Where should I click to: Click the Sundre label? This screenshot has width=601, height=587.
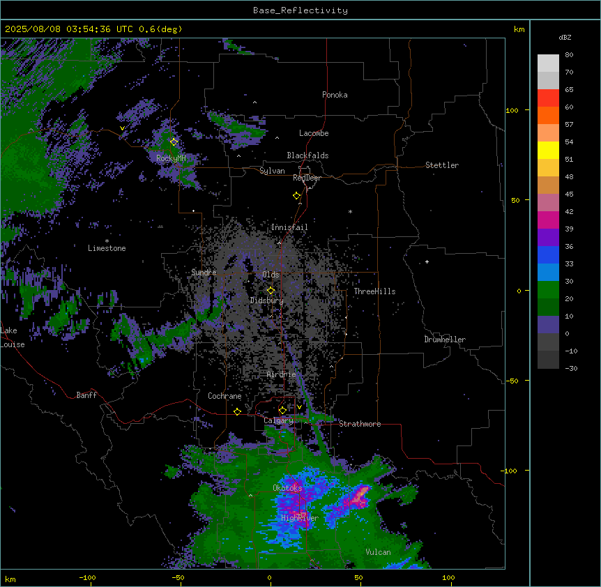(204, 273)
